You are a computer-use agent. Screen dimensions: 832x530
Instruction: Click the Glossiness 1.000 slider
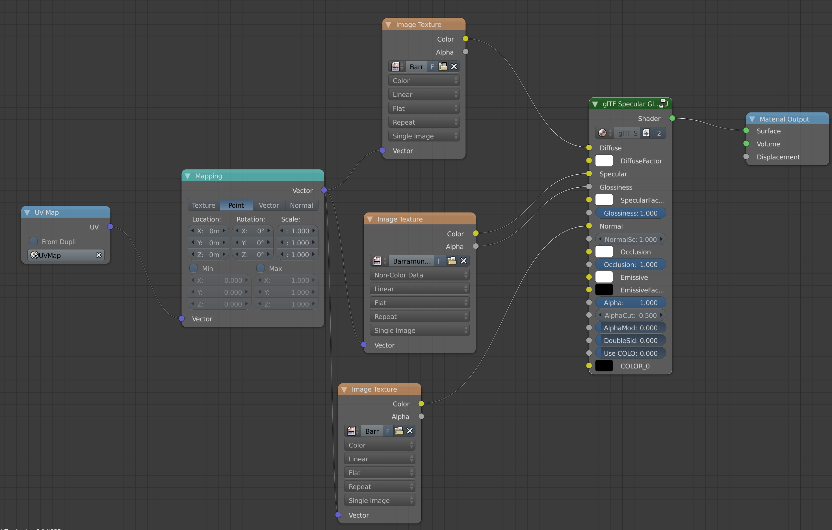point(630,213)
